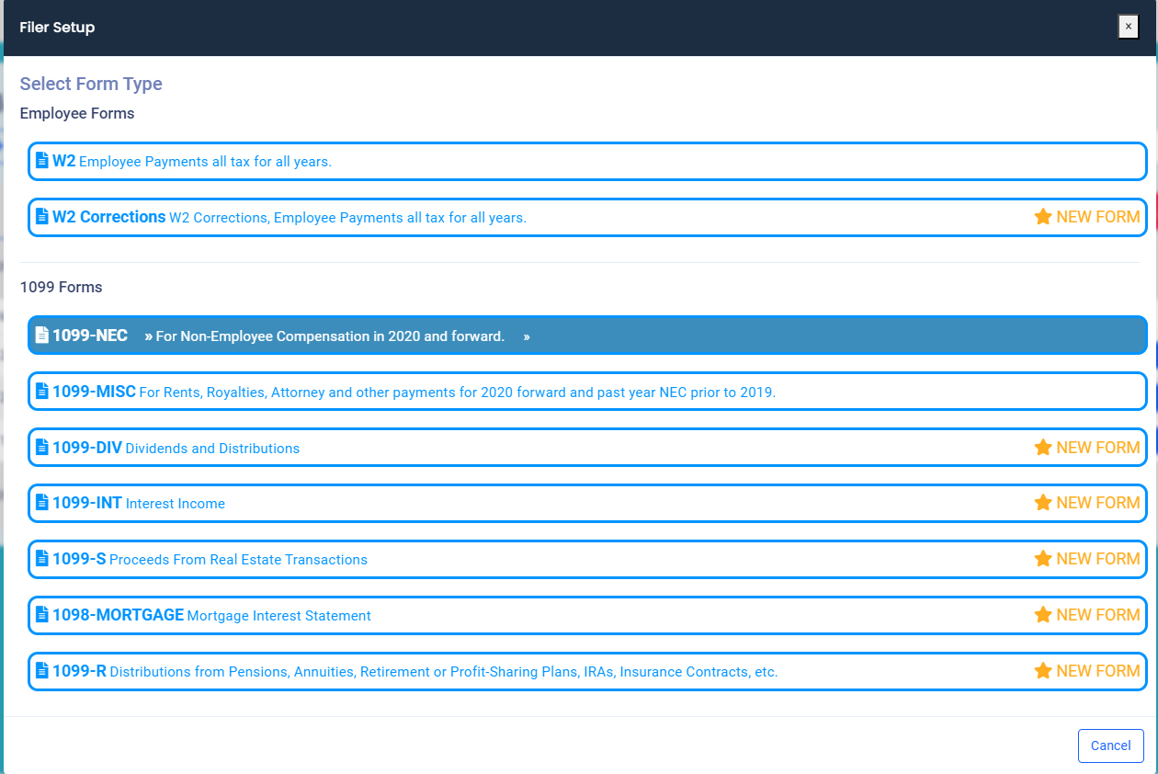The height and width of the screenshot is (774, 1158).
Task: Click the document icon beside 1099-INT
Action: (x=41, y=503)
